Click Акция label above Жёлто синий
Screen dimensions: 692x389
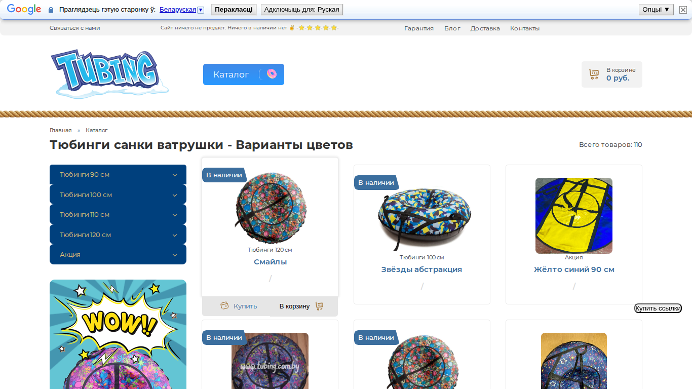tap(574, 257)
